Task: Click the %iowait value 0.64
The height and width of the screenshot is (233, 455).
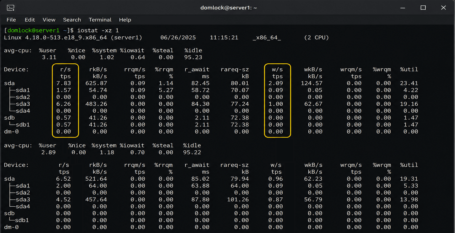Action: (138, 57)
